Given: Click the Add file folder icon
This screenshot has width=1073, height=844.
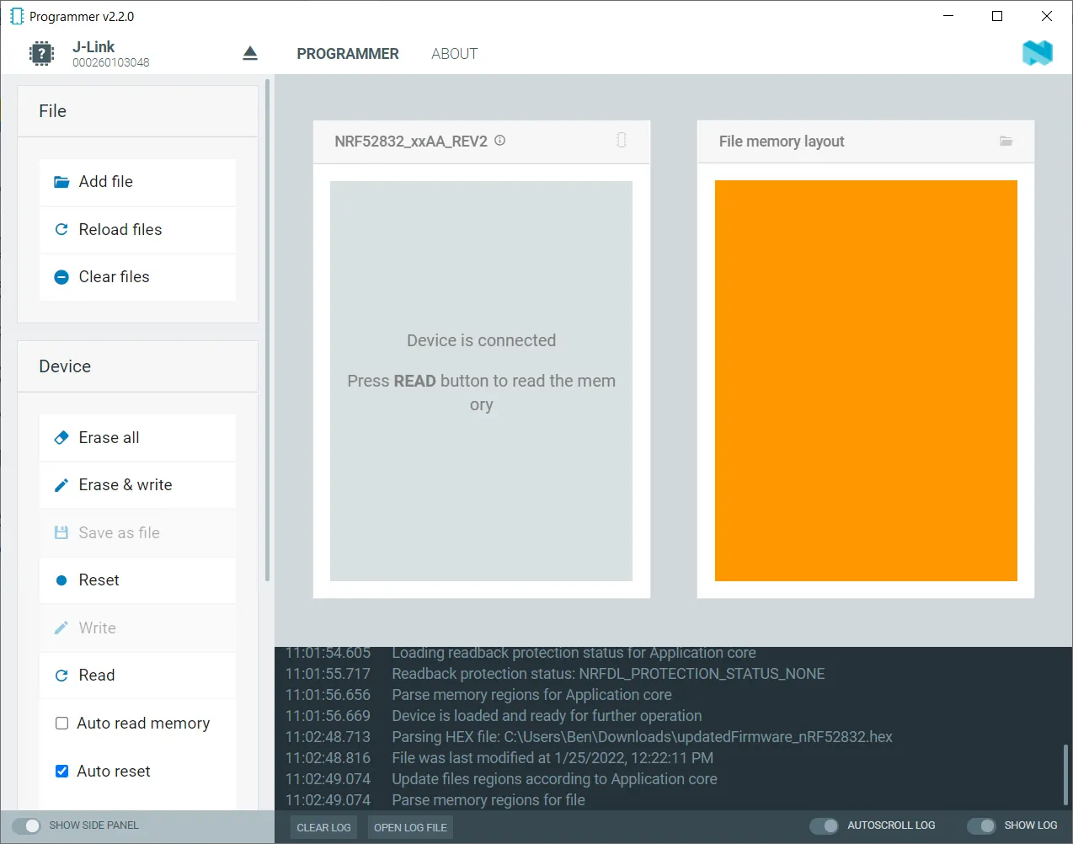Looking at the screenshot, I should [61, 181].
